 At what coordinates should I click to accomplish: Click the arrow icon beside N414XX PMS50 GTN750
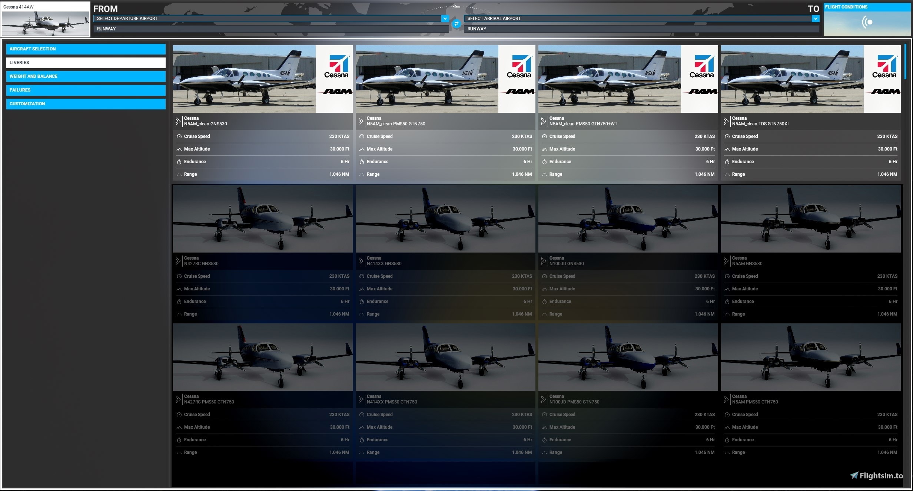[361, 399]
